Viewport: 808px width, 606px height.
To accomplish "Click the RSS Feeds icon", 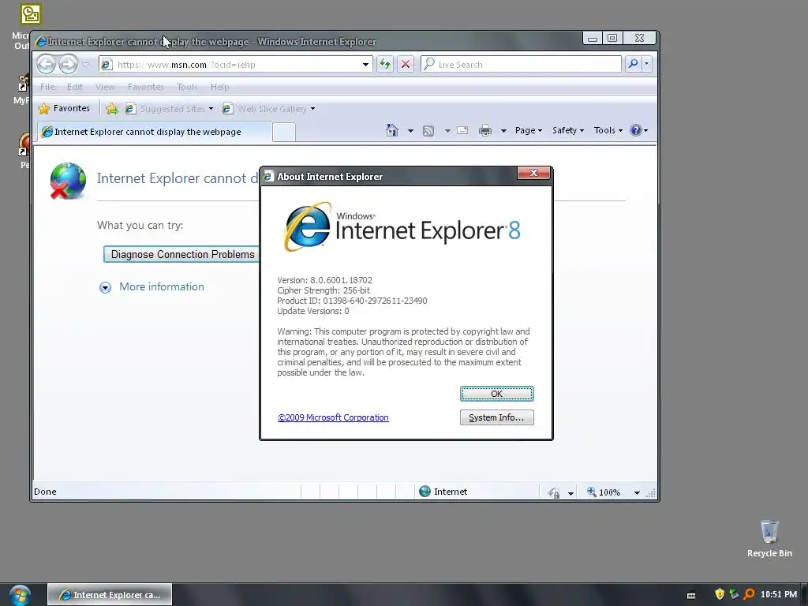I will 428,131.
